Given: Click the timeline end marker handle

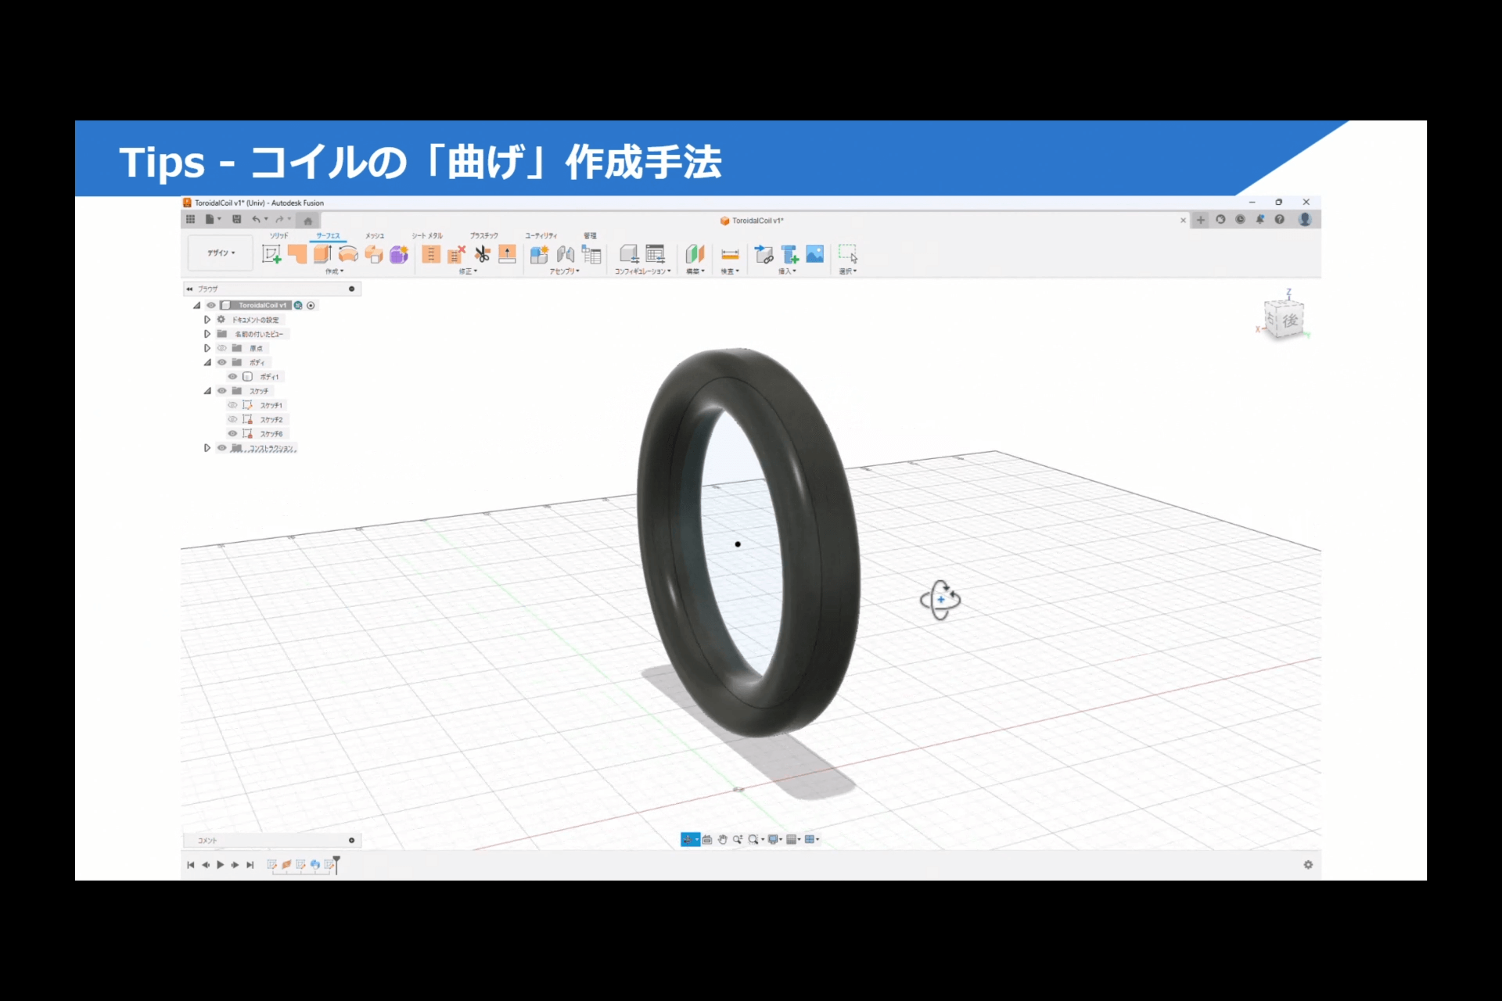Looking at the screenshot, I should click(336, 863).
